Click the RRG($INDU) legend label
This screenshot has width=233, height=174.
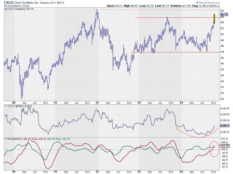tap(15, 139)
